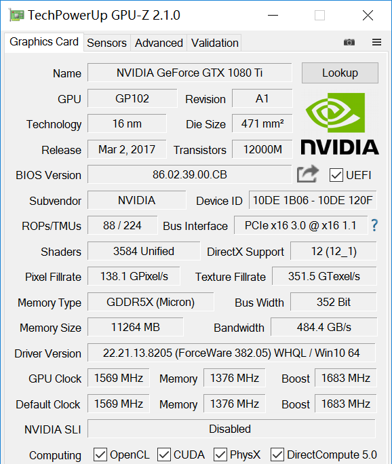Click the Lookup button
The height and width of the screenshot is (464, 392).
(x=340, y=73)
